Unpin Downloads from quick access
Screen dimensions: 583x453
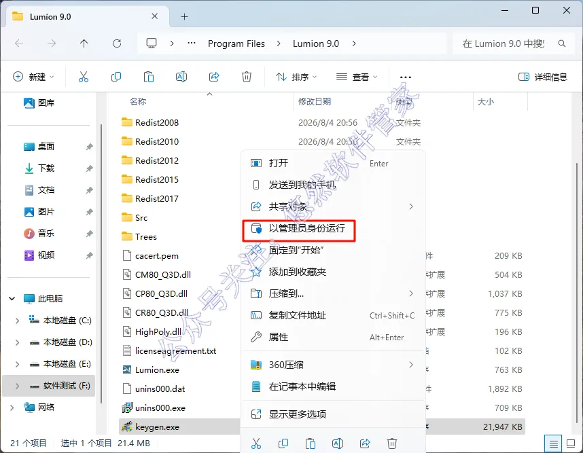pyautogui.click(x=89, y=168)
